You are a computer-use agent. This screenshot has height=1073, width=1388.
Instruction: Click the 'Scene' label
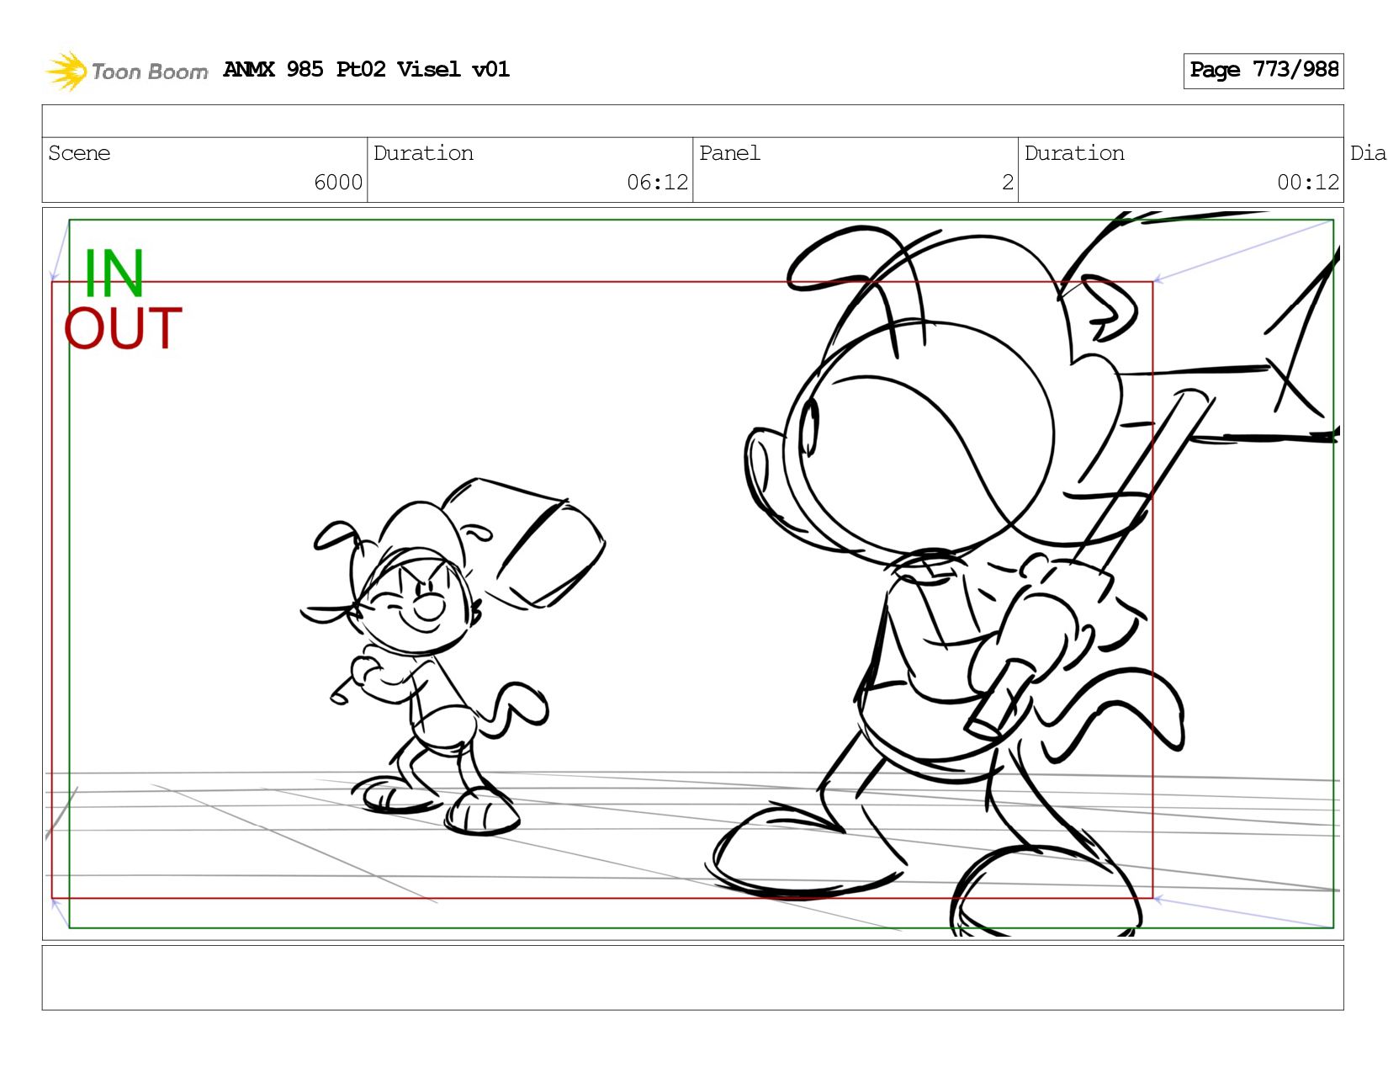tap(79, 153)
